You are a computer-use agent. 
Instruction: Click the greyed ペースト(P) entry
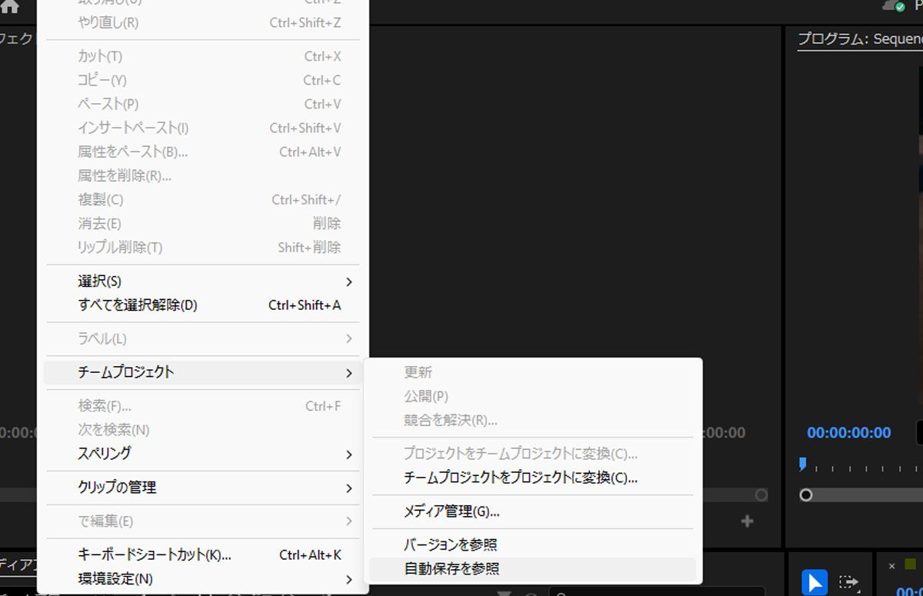[203, 105]
